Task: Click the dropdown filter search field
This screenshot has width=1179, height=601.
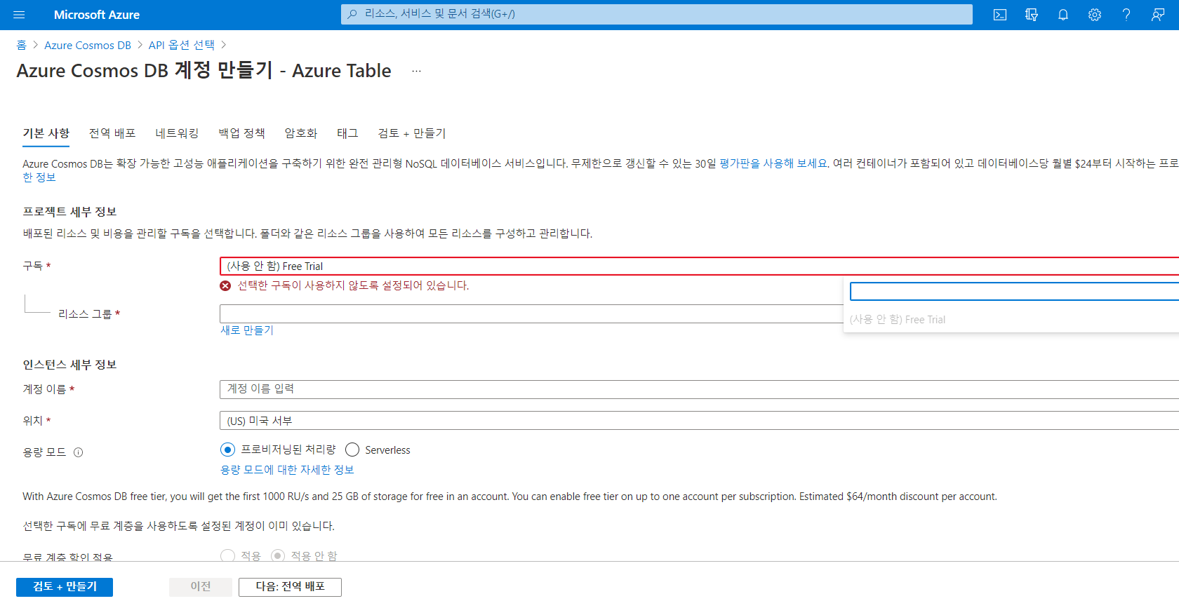Action: point(1014,291)
